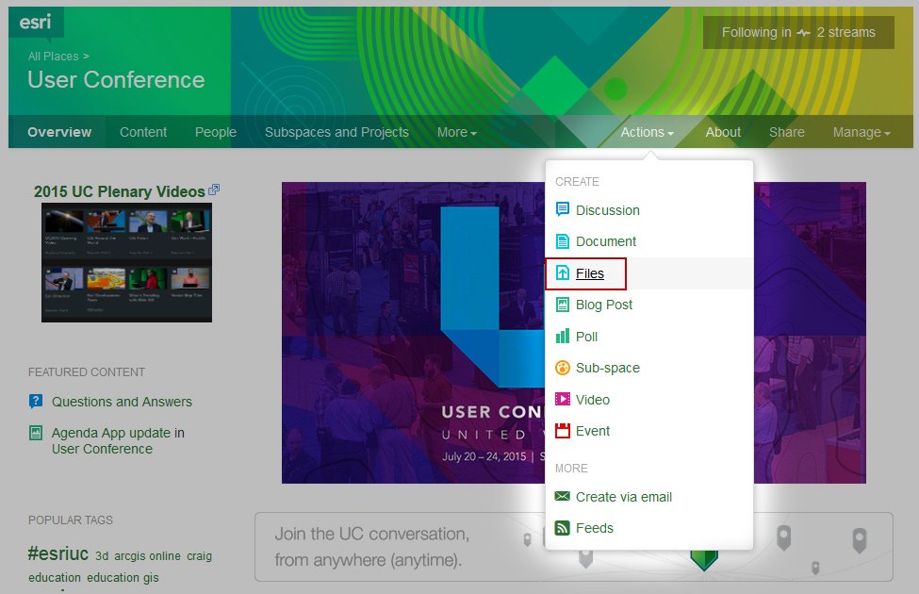Click the 3d tag

click(102, 556)
